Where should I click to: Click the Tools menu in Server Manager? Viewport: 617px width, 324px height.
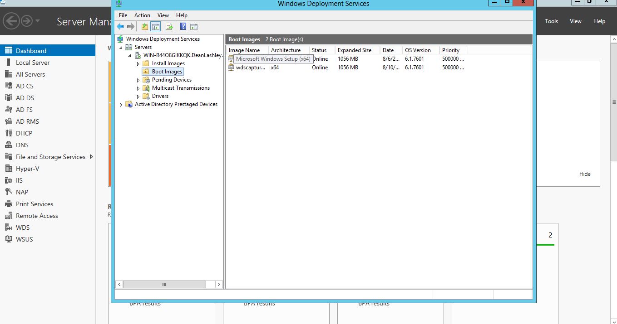coord(551,21)
